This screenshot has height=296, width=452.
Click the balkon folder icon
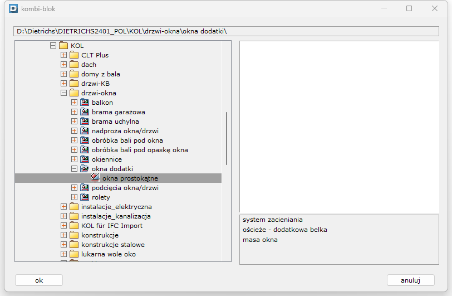click(85, 103)
